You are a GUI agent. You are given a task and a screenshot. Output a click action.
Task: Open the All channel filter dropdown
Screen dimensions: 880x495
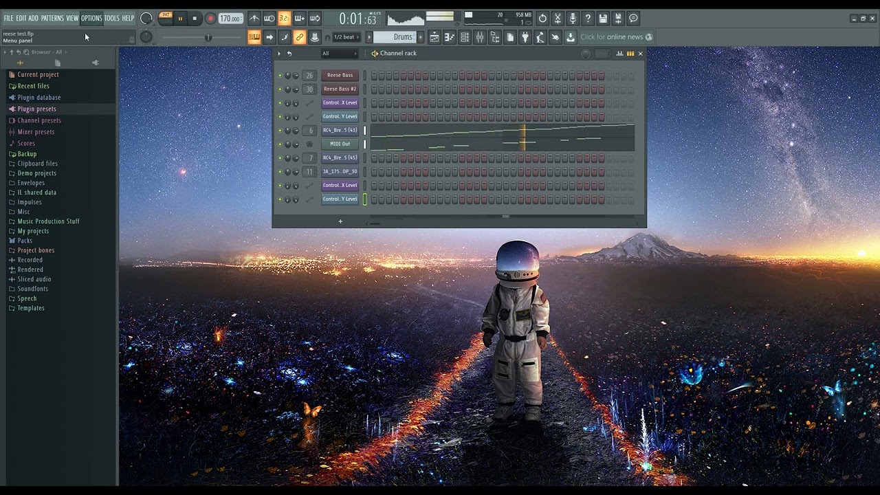pyautogui.click(x=340, y=54)
